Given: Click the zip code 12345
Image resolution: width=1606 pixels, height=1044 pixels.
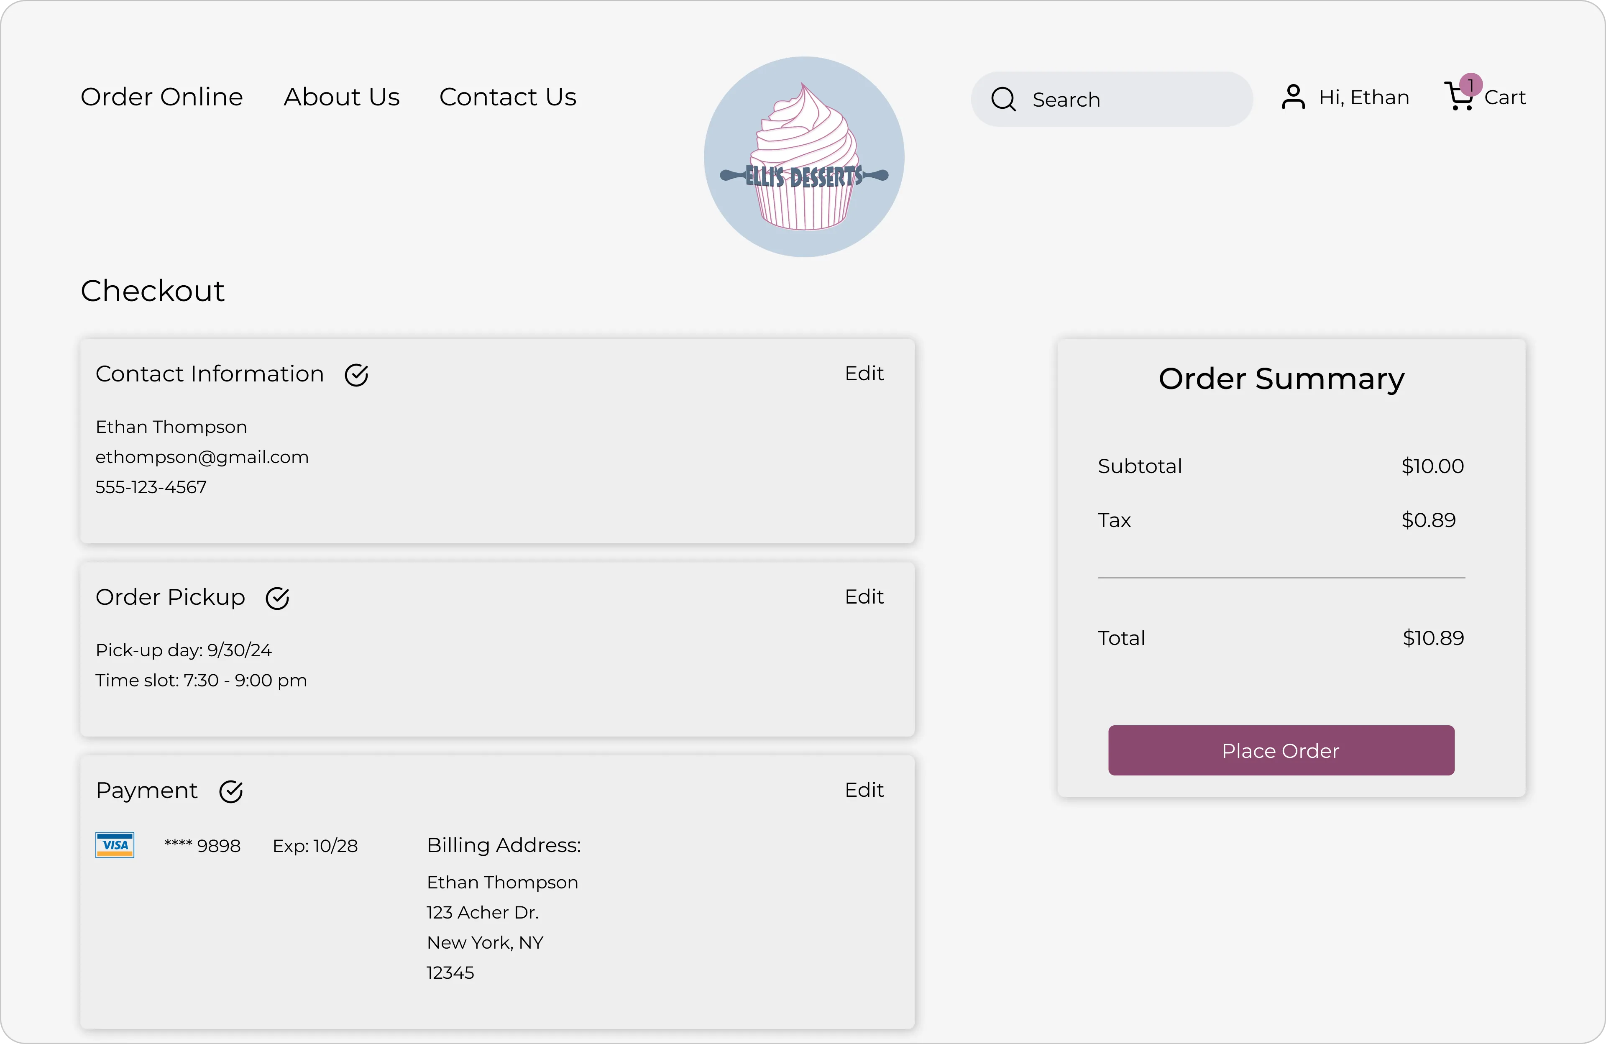Looking at the screenshot, I should click(x=450, y=972).
